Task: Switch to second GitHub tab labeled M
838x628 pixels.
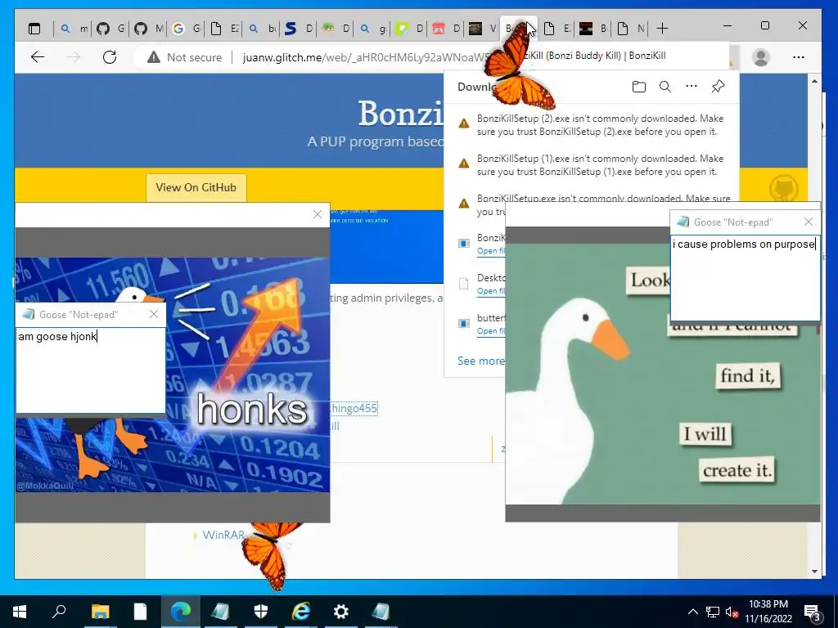Action: click(x=148, y=29)
